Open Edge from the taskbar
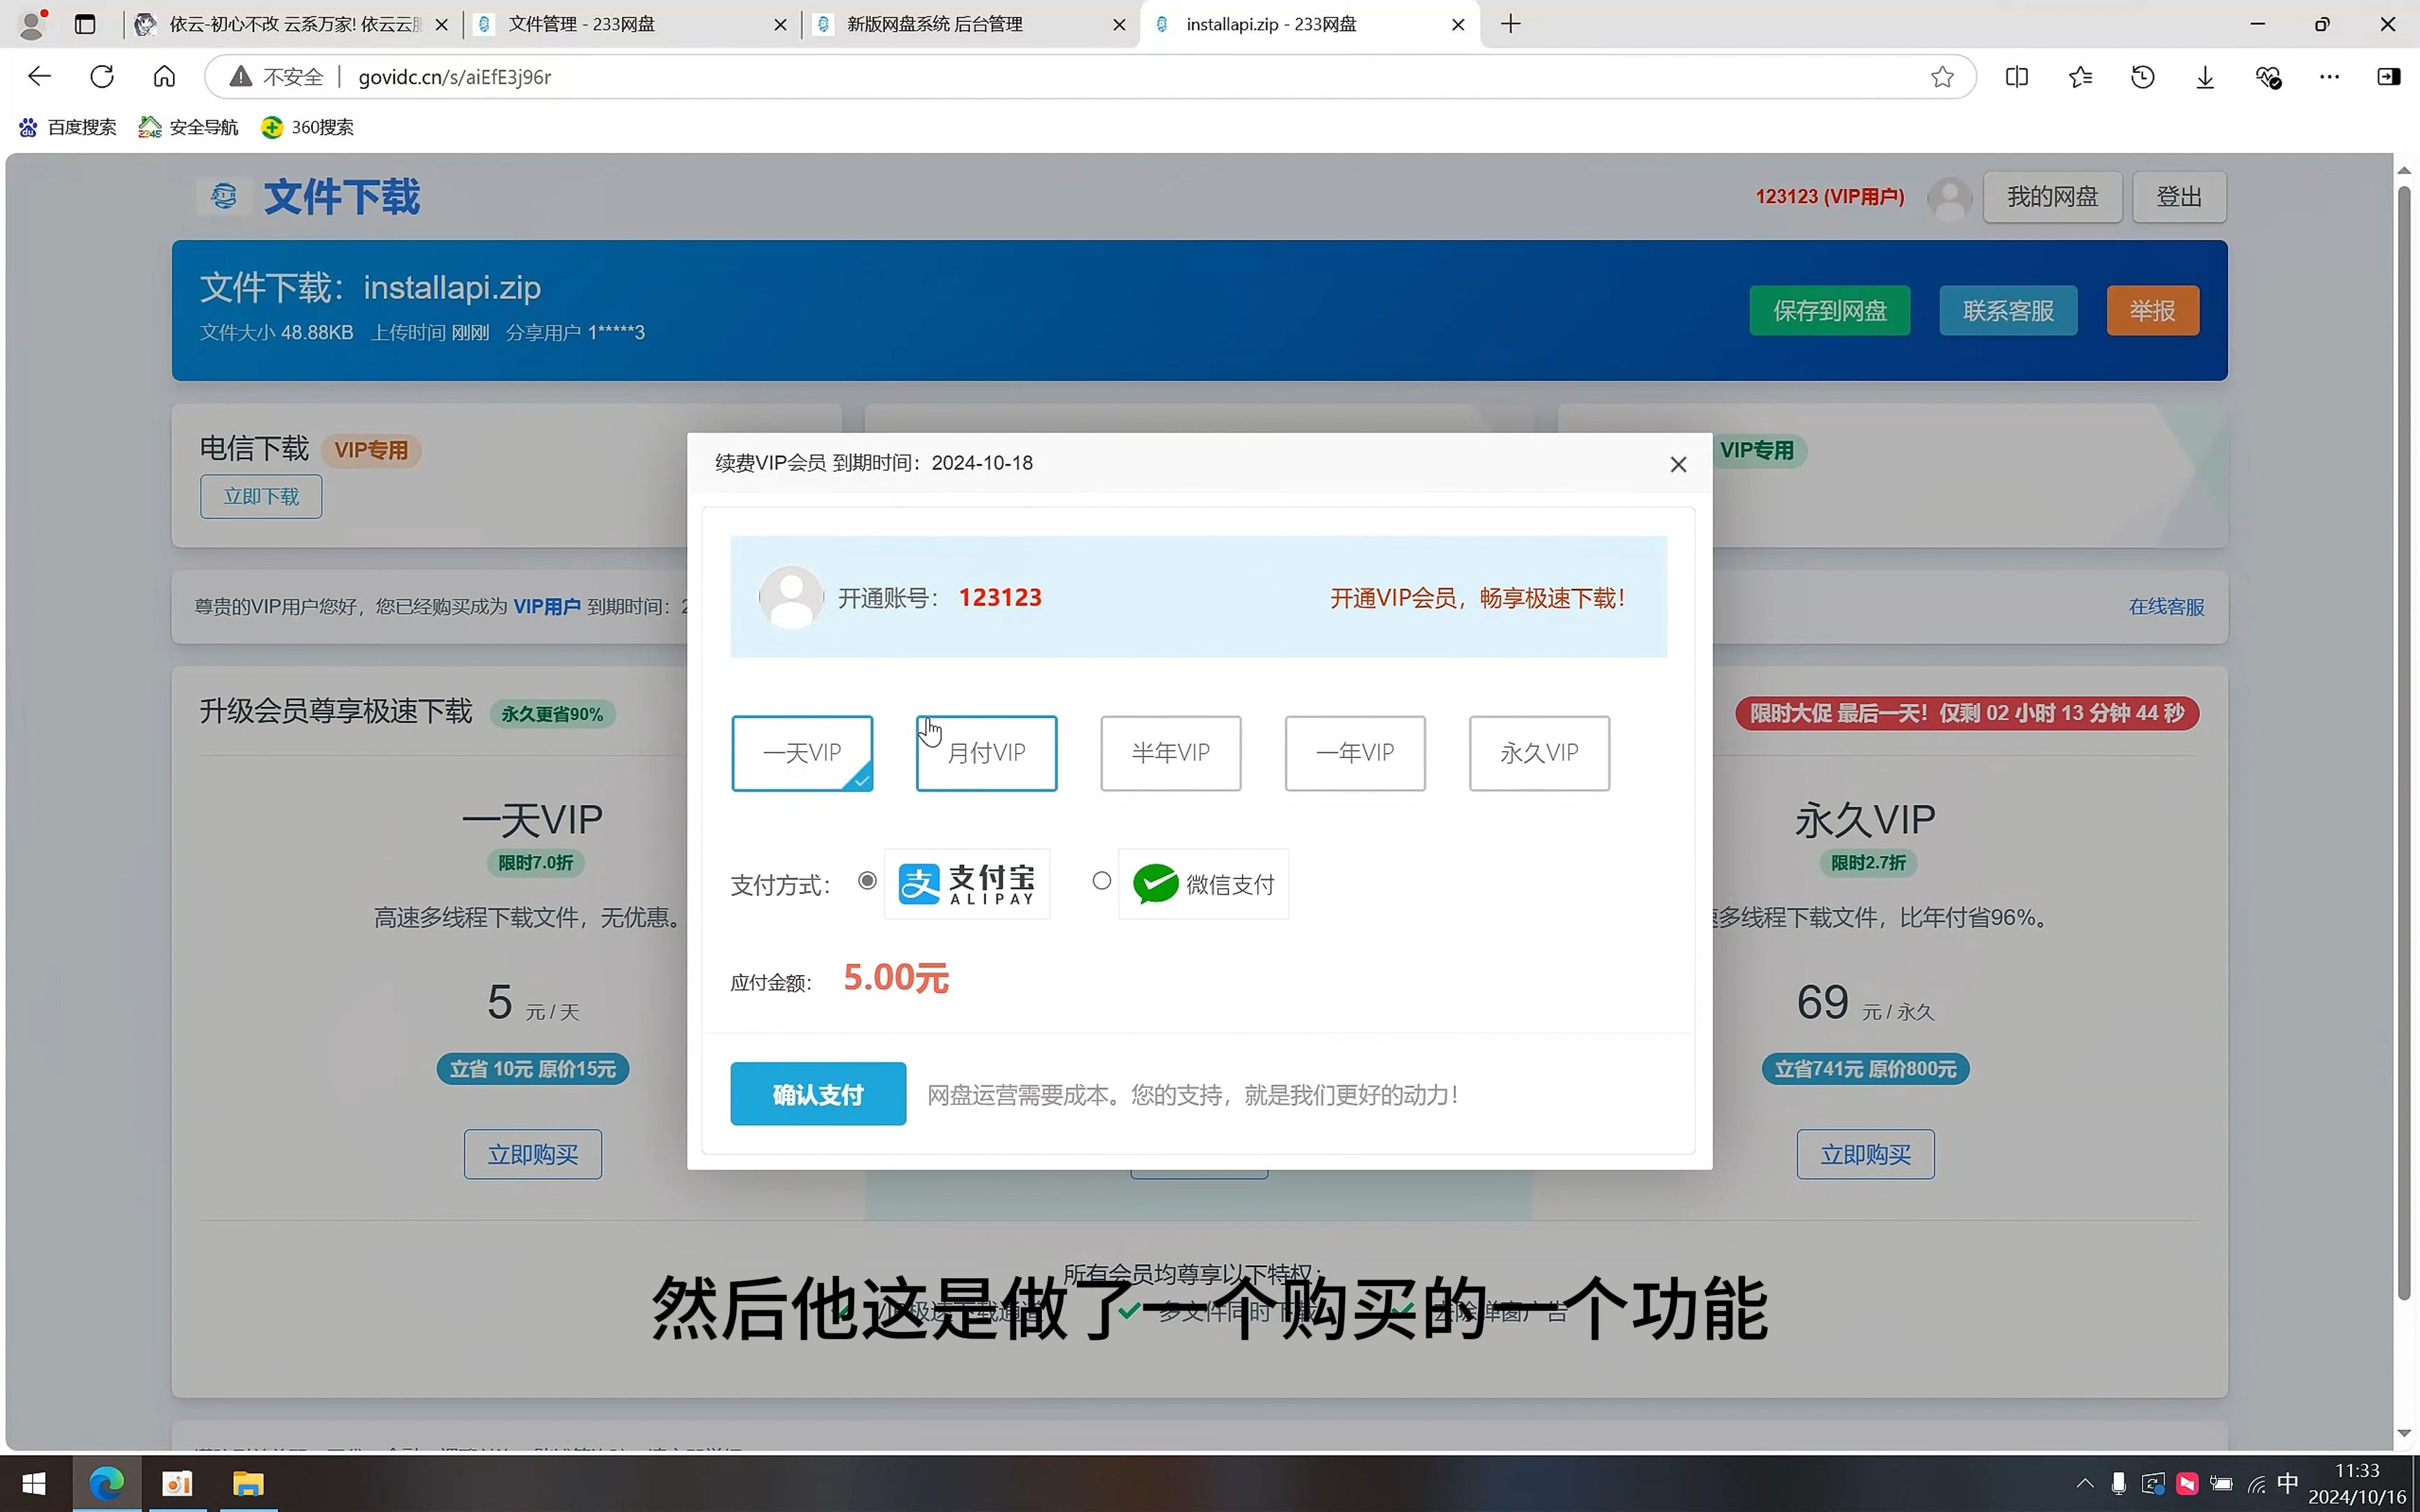Viewport: 2420px width, 1512px height. (106, 1483)
